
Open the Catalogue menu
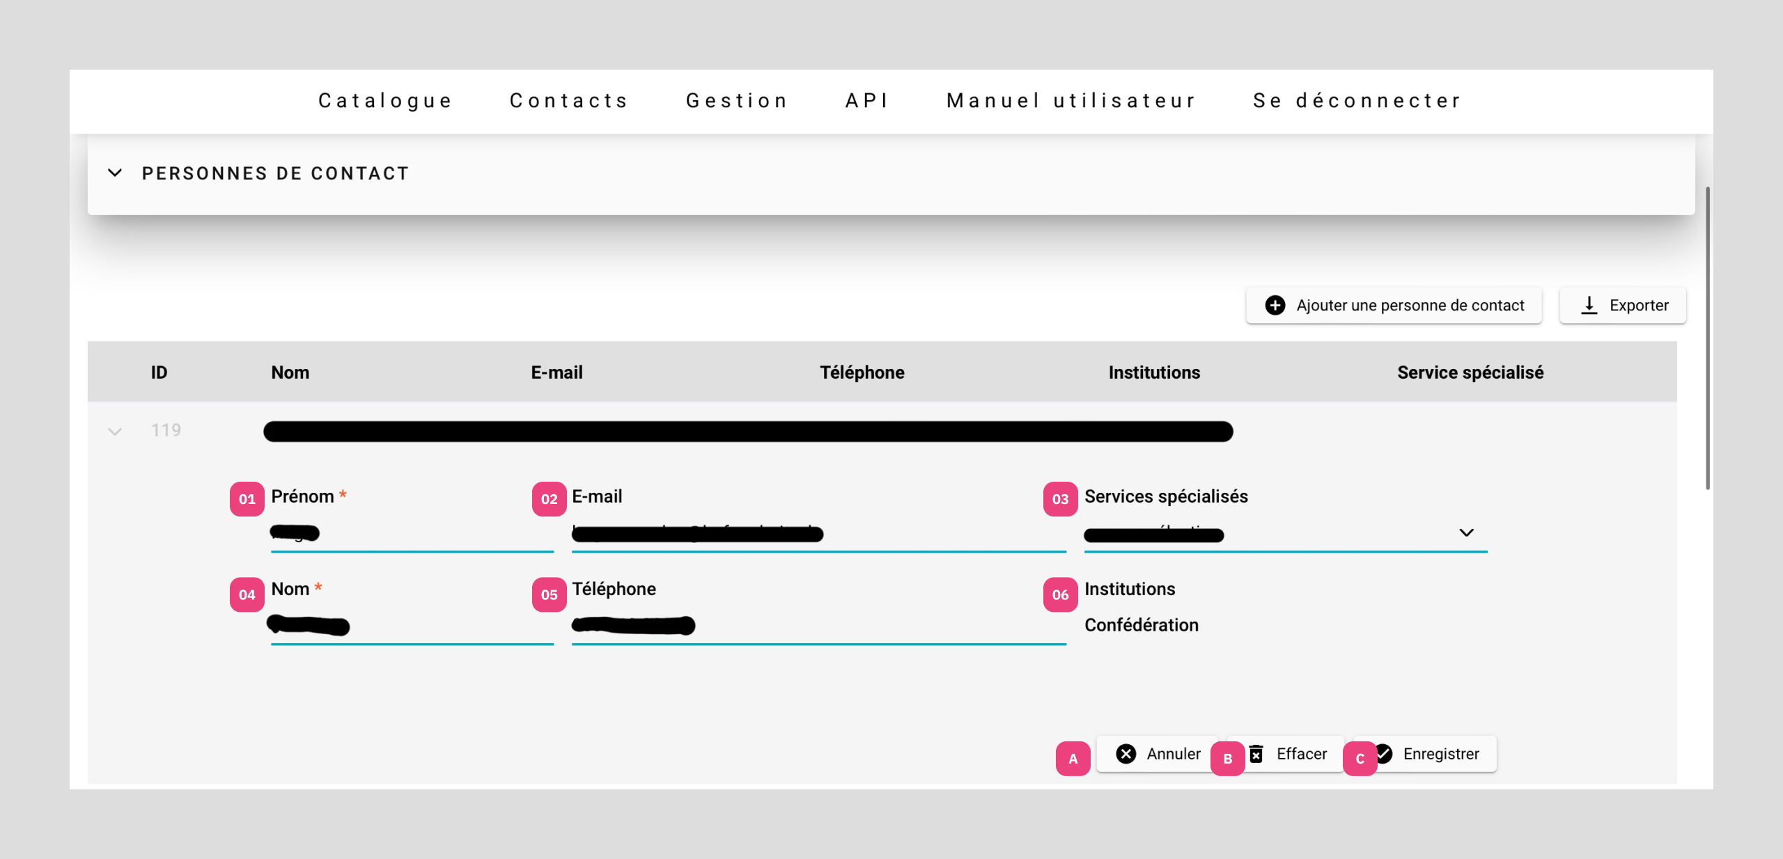(385, 101)
